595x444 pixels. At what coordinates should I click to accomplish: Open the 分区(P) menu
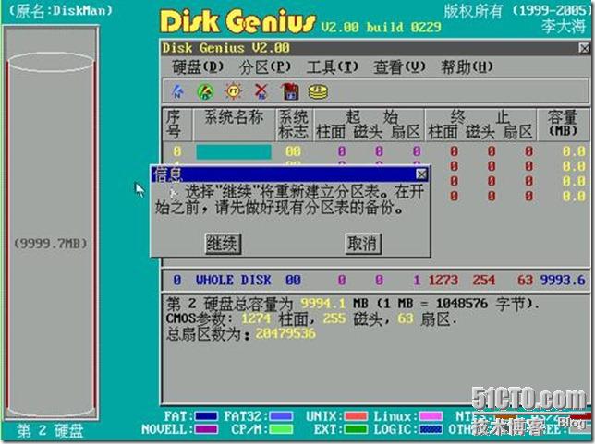pyautogui.click(x=265, y=67)
